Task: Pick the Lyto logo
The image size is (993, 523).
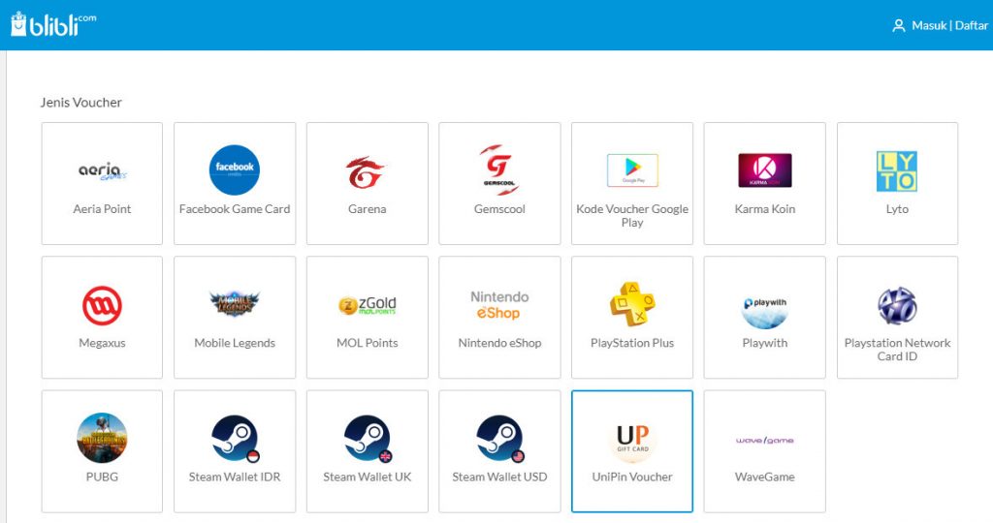Action: tap(897, 171)
